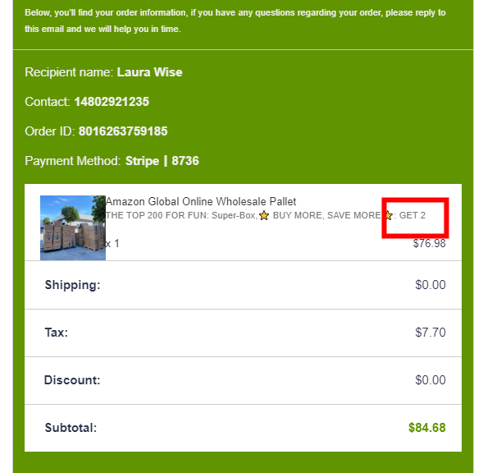Screen dimensions: 492x473
Task: Click the $76.98 item price
Action: (429, 243)
